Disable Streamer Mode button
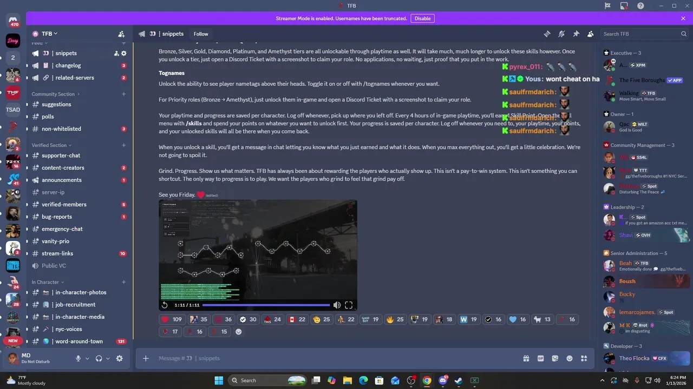Viewport: 693px width, 389px height. 422,18
